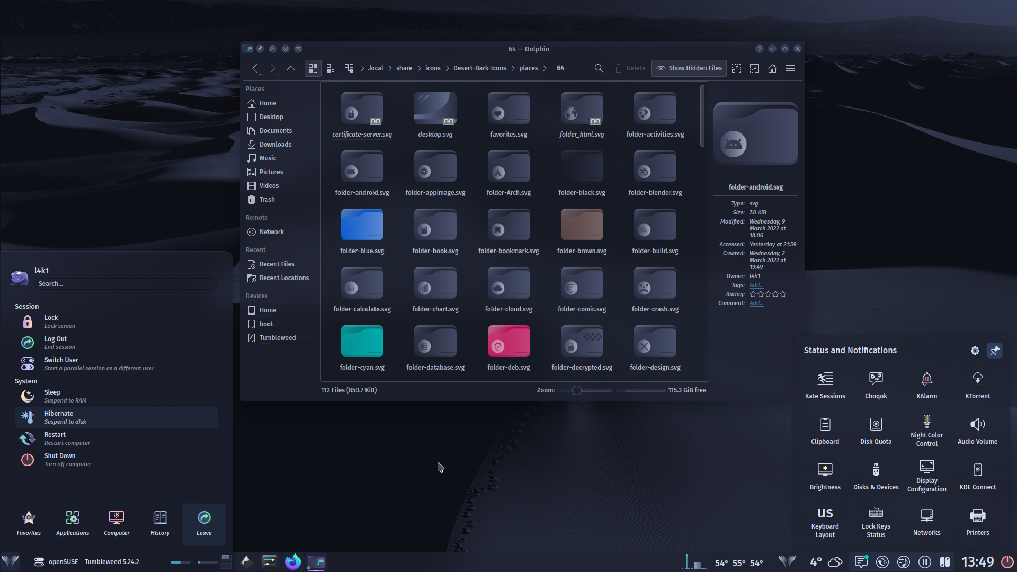Open system tray settings gear
Screen dimensions: 1017x572
point(975,351)
